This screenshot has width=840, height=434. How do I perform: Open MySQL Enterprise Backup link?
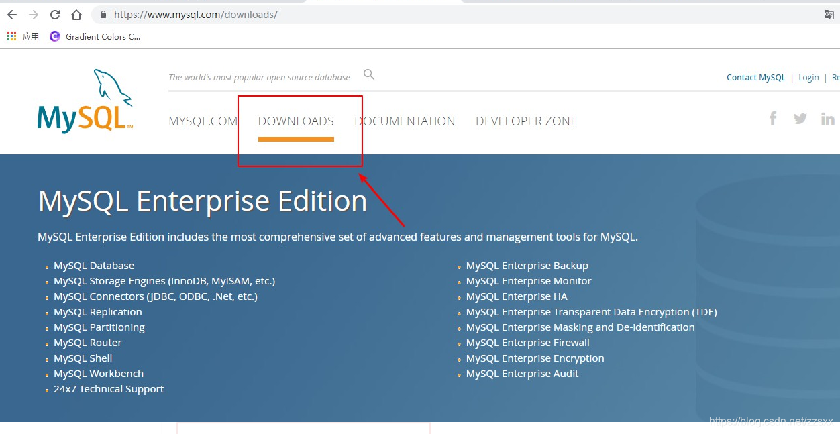pos(527,266)
